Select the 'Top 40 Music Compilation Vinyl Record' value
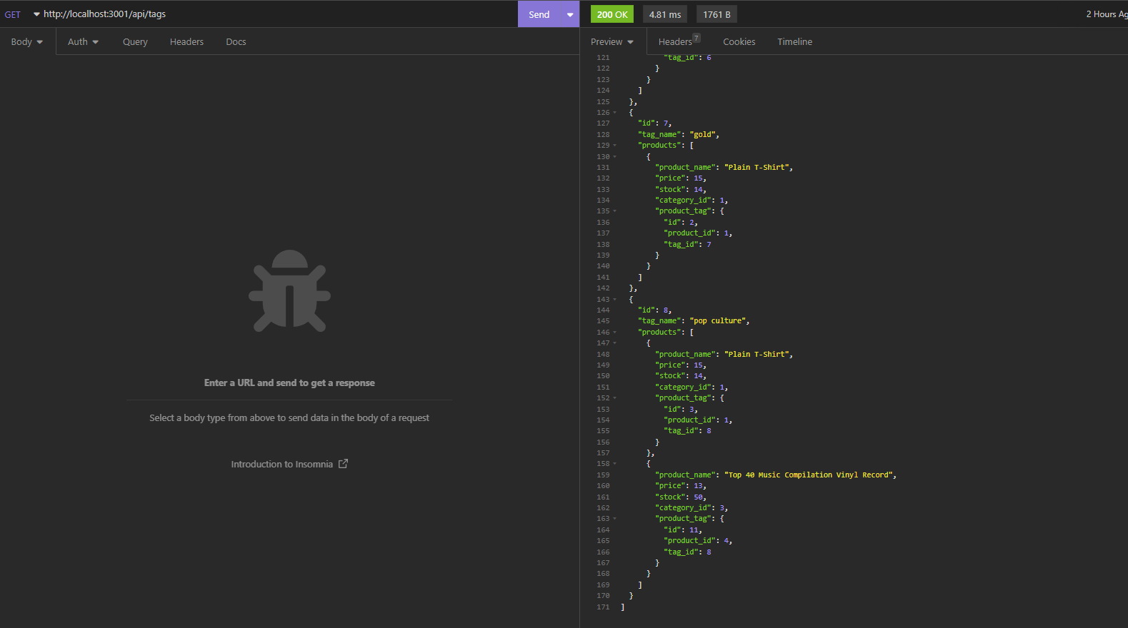 [x=809, y=475]
